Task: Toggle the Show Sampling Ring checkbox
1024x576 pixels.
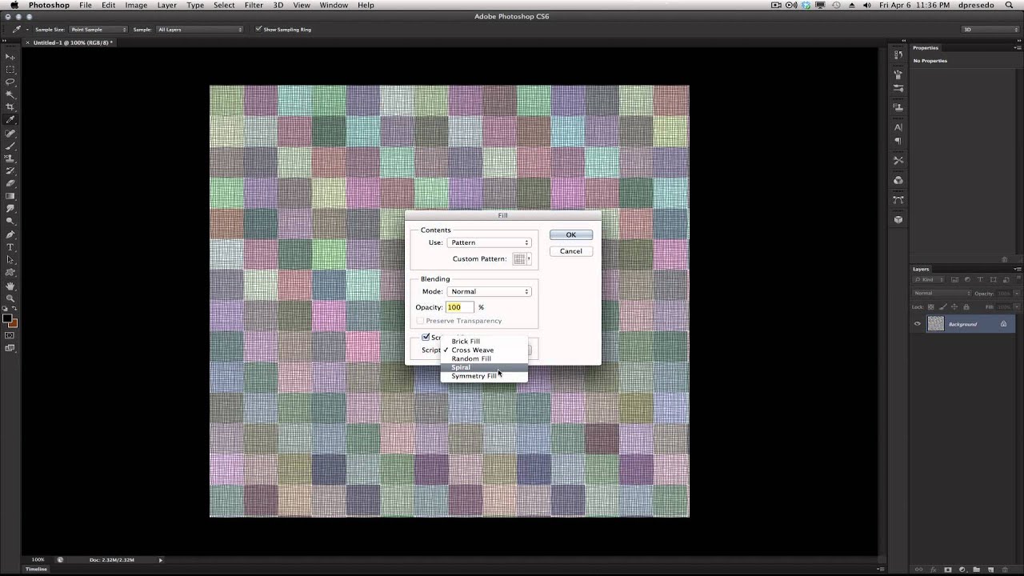Action: click(x=258, y=30)
